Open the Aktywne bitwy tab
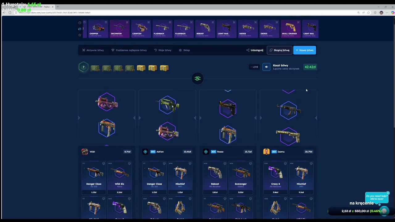 (x=93, y=50)
